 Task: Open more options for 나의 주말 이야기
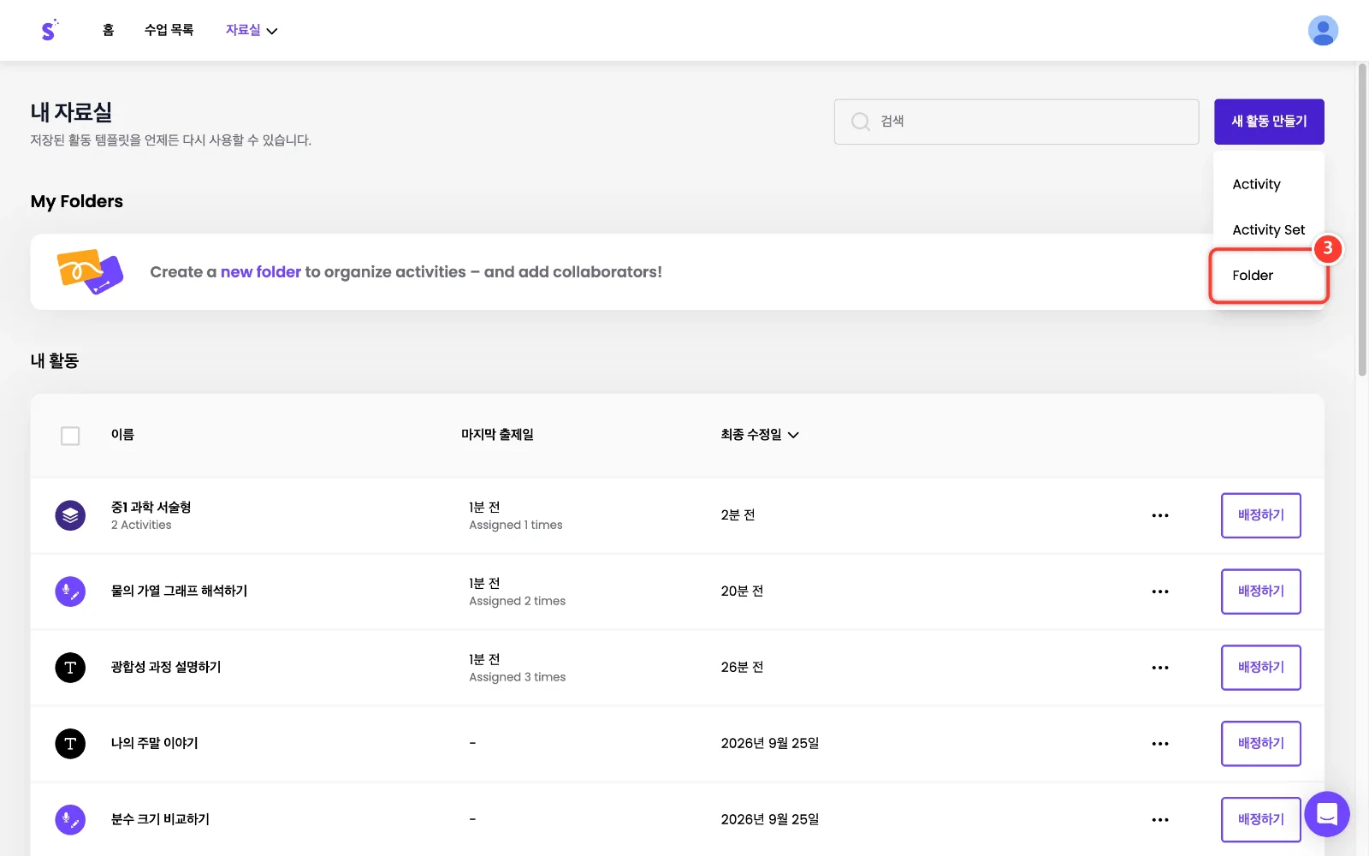pos(1160,744)
